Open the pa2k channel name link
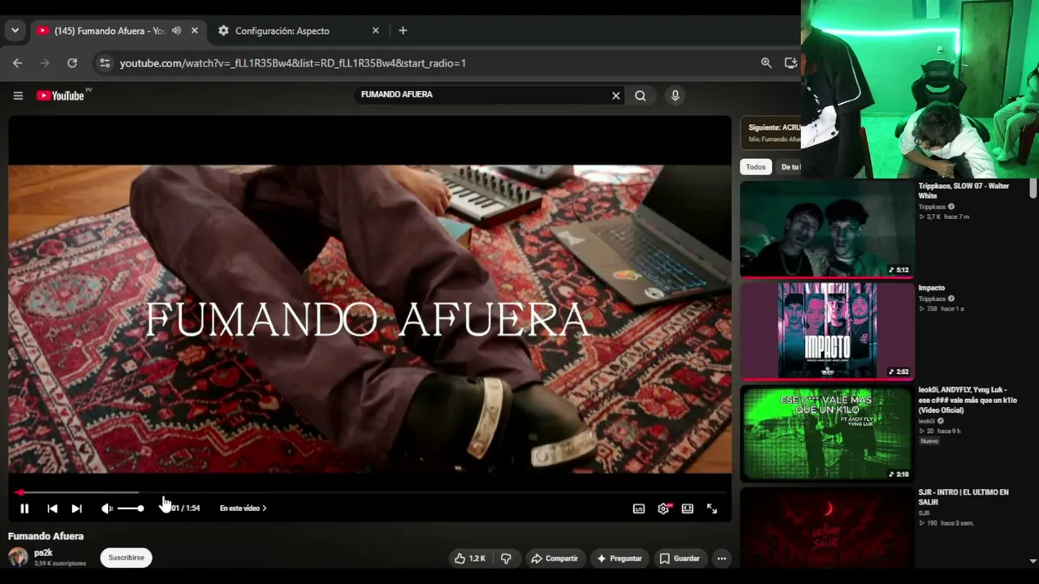The height and width of the screenshot is (584, 1039). (42, 553)
